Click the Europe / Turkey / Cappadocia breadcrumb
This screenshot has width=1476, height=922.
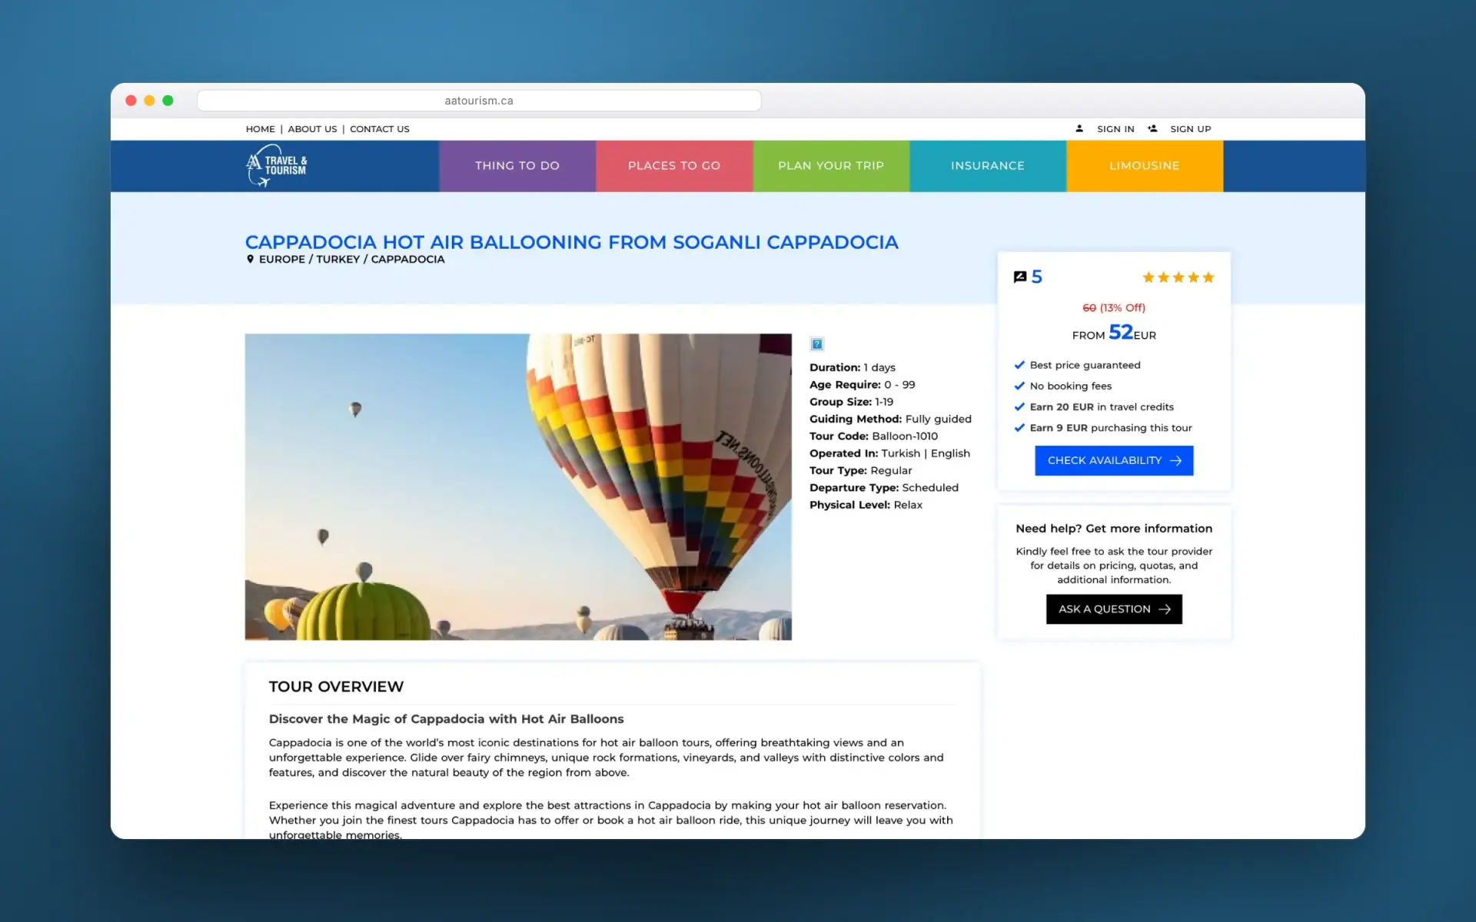point(351,260)
